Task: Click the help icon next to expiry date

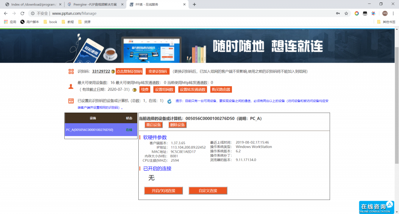Action: [x=134, y=90]
